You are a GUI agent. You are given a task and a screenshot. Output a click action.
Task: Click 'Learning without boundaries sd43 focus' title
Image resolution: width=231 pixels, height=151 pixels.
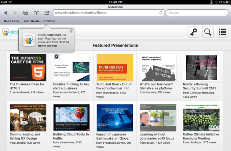tap(157, 136)
